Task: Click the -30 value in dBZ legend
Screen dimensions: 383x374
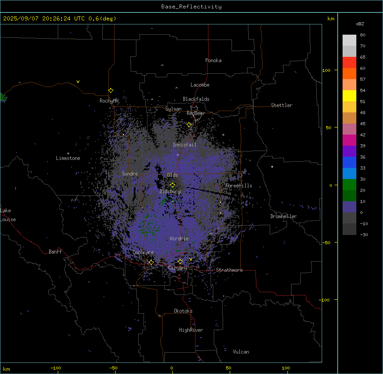Action: [x=364, y=235]
